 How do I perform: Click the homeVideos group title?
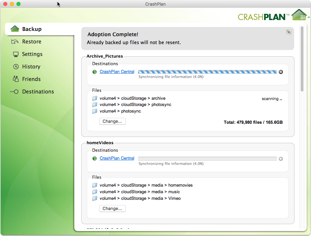pos(100,143)
